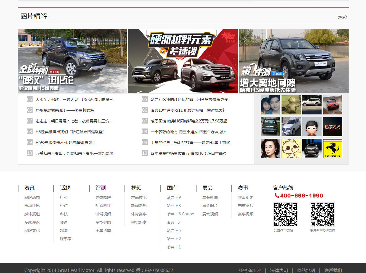Click the green jeep rear avatar
Viewport: 366px width, 273px height.
(x=270, y=127)
